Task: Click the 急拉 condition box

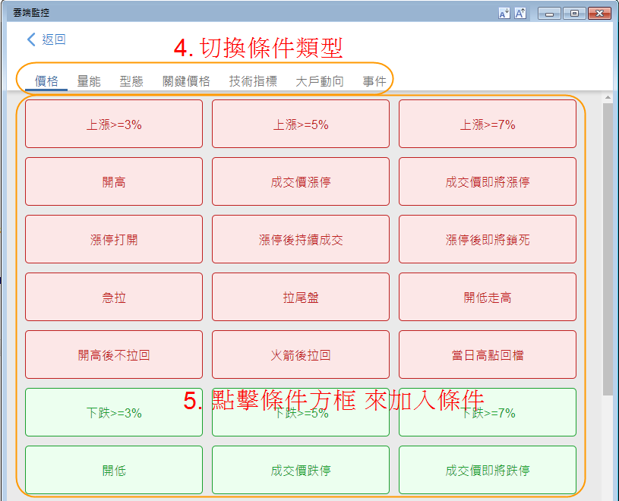Action: click(x=114, y=298)
